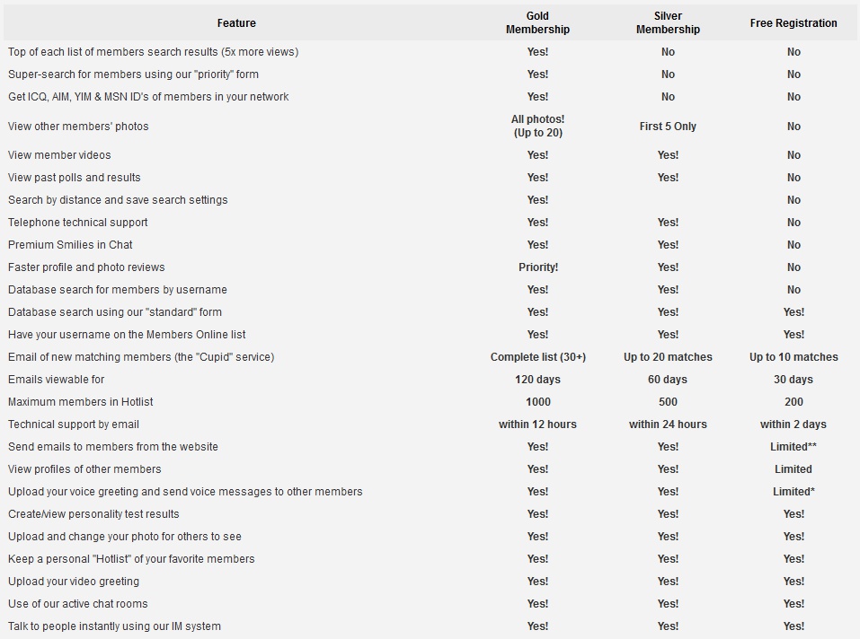Click 'Complete list (30+)' in Cupid row

[538, 357]
